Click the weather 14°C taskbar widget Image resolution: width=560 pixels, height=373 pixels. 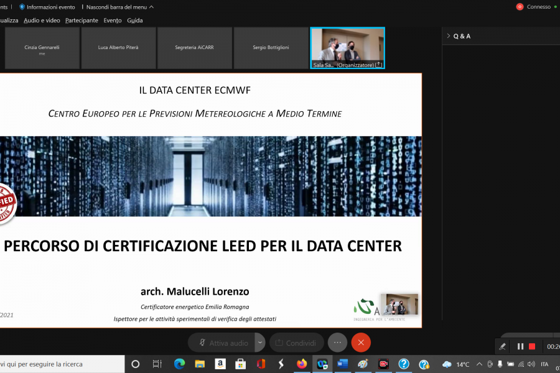tap(455, 364)
